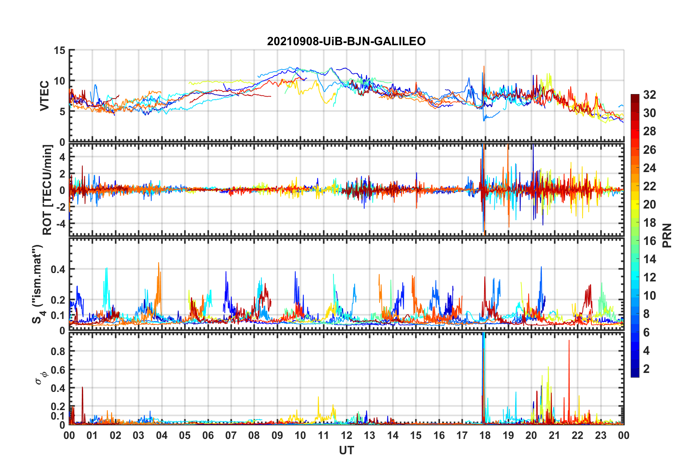Click the VTEC axis label
The image size is (693, 471).
(x=44, y=96)
